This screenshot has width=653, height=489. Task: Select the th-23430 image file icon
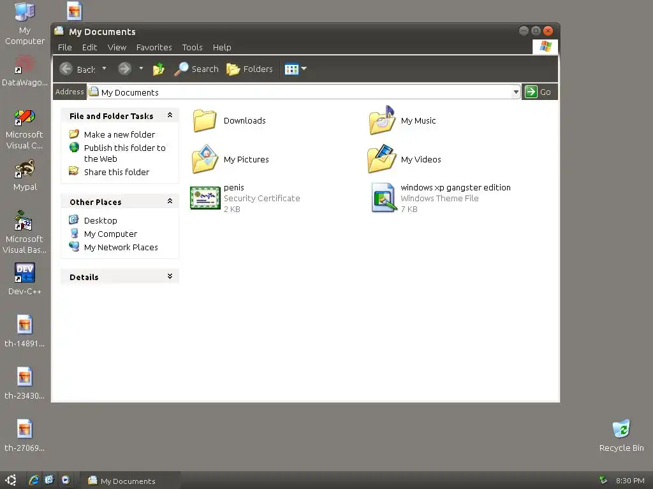25,377
